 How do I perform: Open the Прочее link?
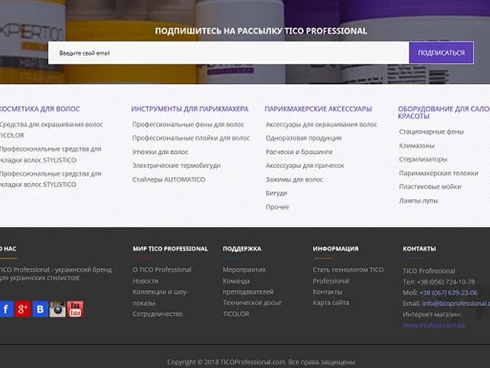point(277,207)
